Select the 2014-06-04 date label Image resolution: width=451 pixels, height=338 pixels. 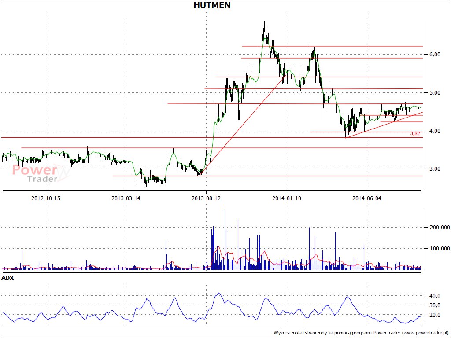[x=367, y=198]
